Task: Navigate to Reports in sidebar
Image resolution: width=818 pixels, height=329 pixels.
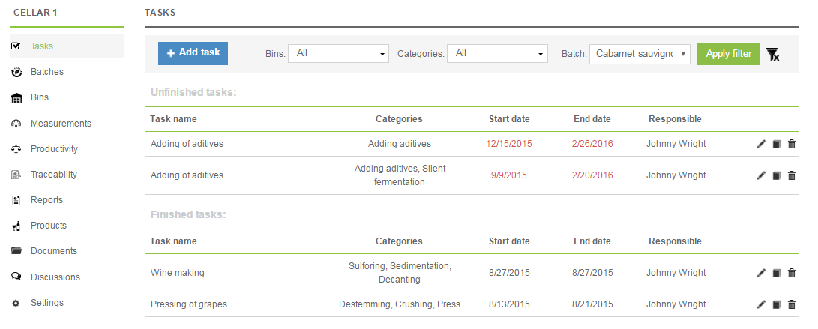Action: click(46, 200)
